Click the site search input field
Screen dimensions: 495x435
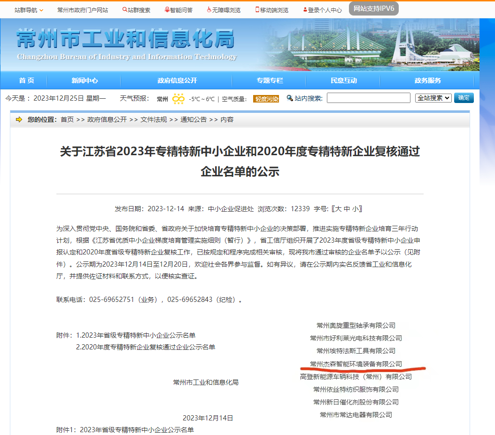pos(368,98)
